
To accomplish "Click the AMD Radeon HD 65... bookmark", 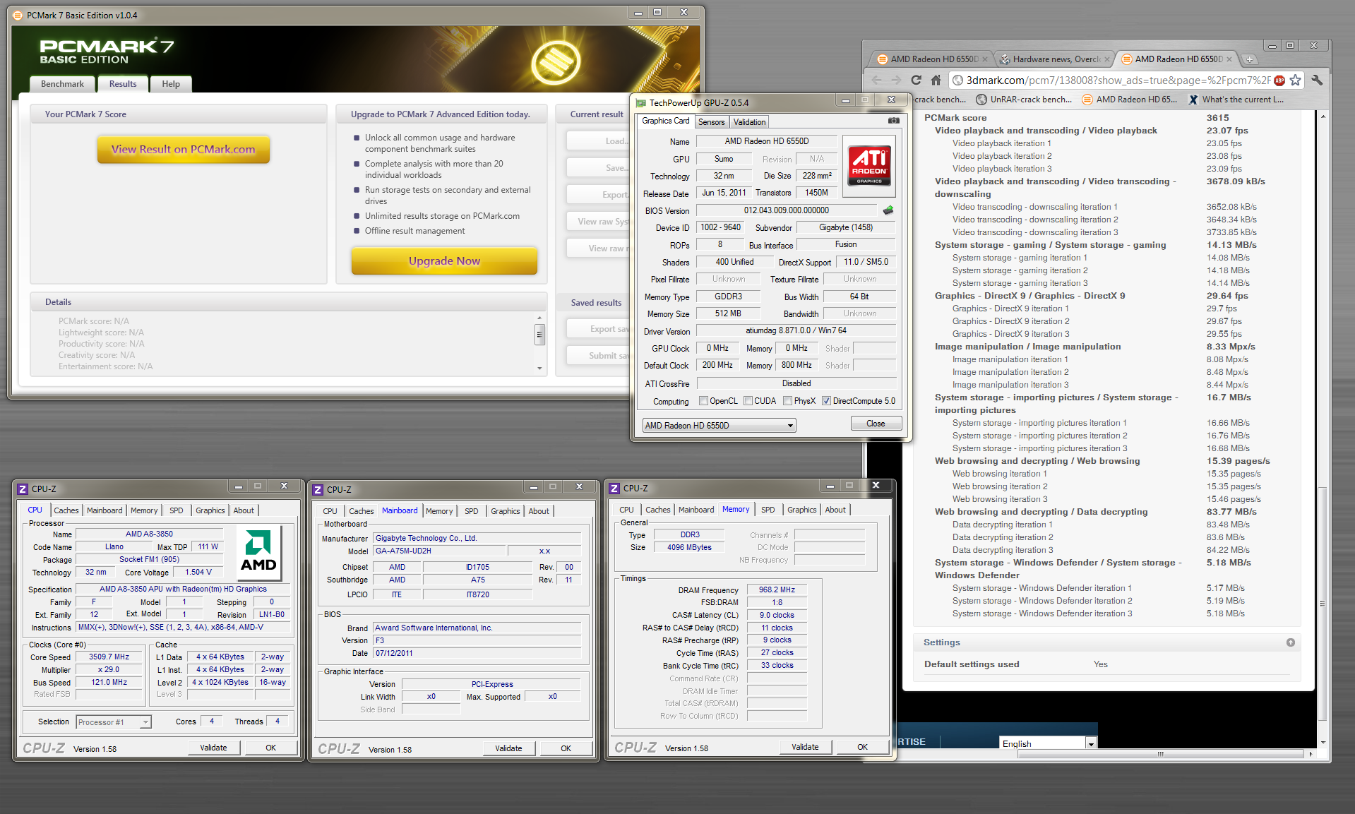I will 1129,100.
